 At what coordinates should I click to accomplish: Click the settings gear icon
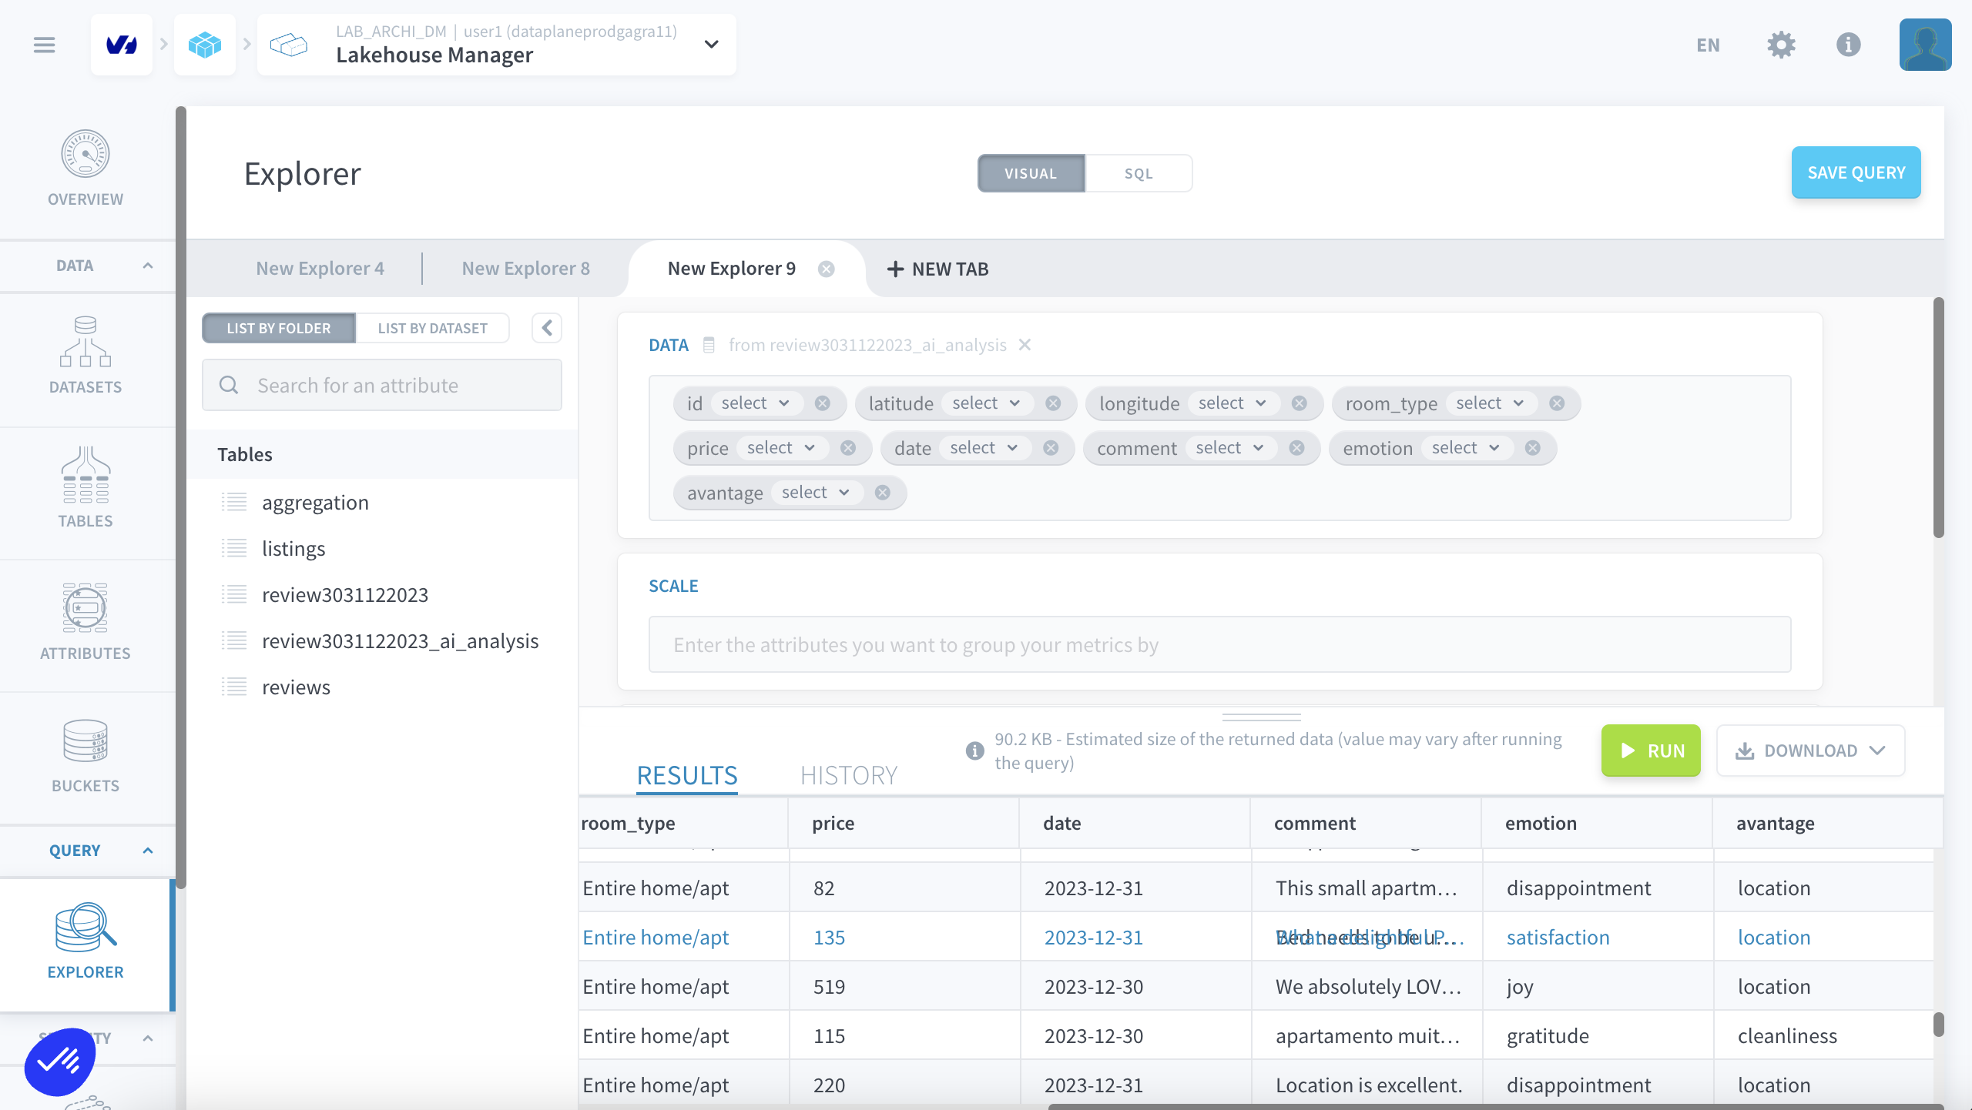coord(1781,45)
